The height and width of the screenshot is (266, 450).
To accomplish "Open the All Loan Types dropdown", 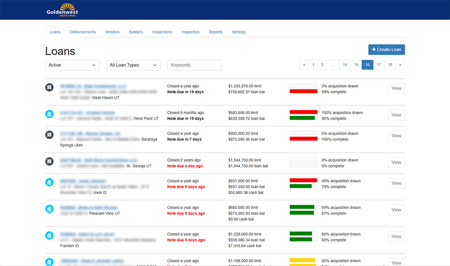I will [133, 65].
